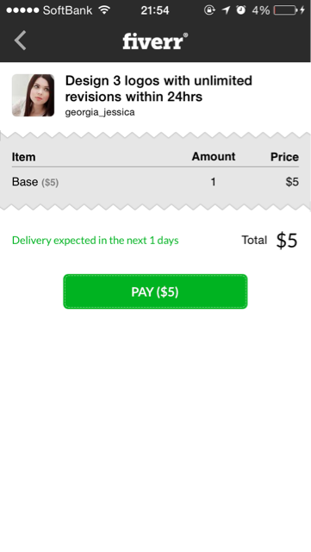Tap the fiverr logo in header

point(155,41)
